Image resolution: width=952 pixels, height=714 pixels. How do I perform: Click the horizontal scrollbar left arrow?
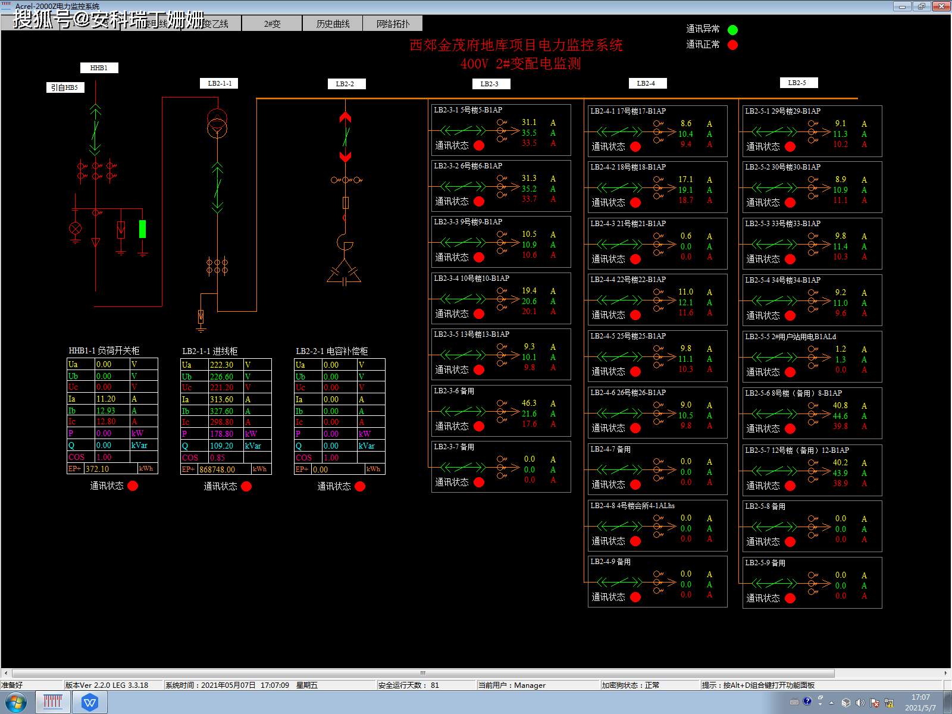click(x=6, y=673)
